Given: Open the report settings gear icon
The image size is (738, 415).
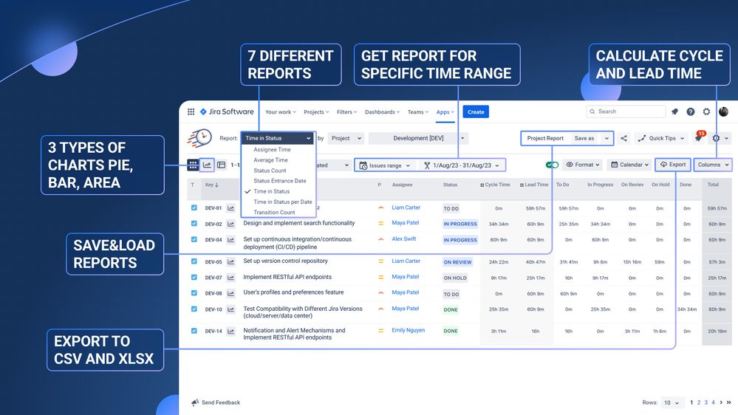Looking at the screenshot, I should [716, 138].
